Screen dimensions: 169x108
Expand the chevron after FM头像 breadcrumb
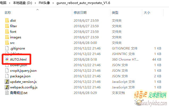[x=53, y=3]
